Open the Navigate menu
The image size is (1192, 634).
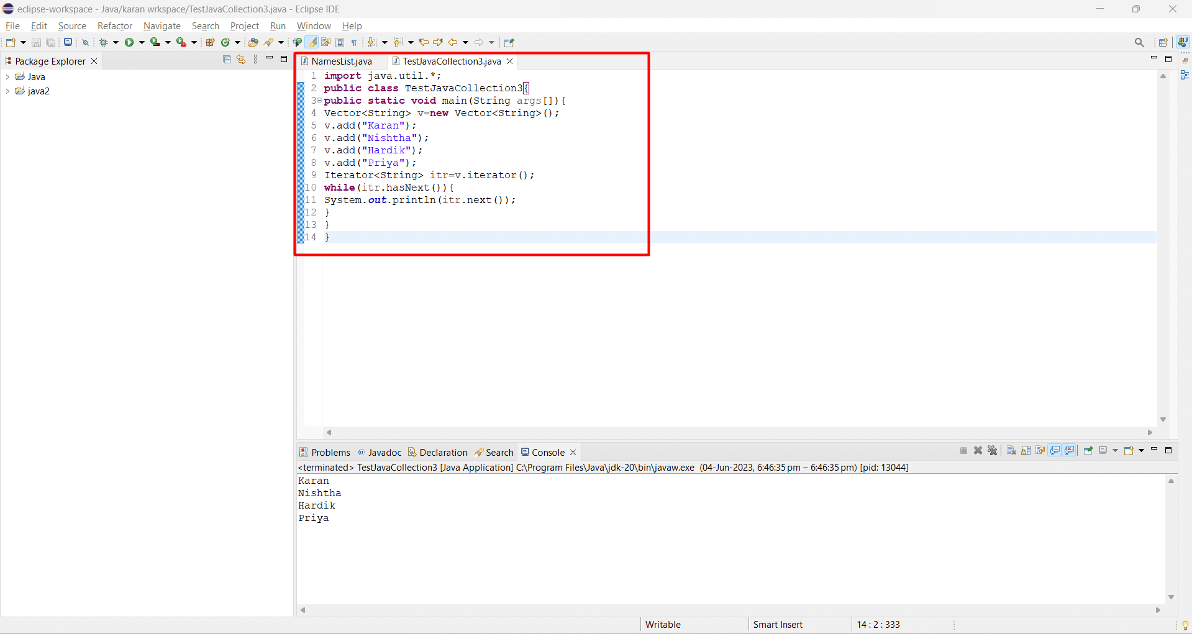click(x=162, y=25)
